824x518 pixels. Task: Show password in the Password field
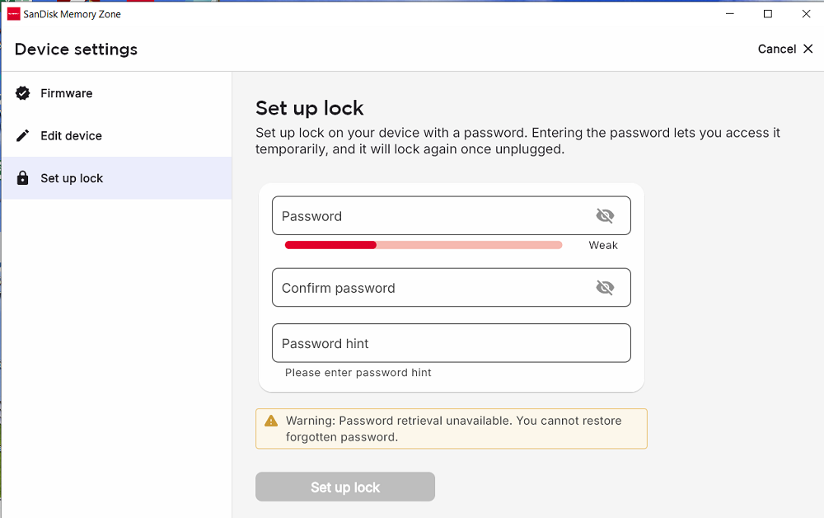[x=605, y=215]
